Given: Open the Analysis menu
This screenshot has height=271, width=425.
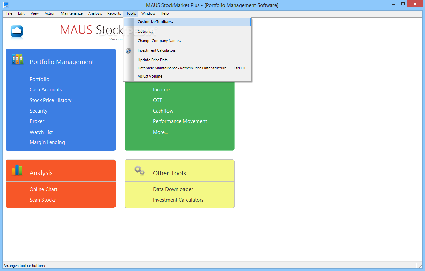Looking at the screenshot, I should 95,14.
